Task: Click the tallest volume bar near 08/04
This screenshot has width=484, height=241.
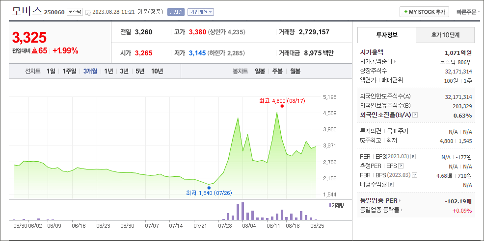Action: tap(242, 211)
